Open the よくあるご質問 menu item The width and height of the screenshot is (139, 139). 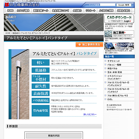point(106,11)
